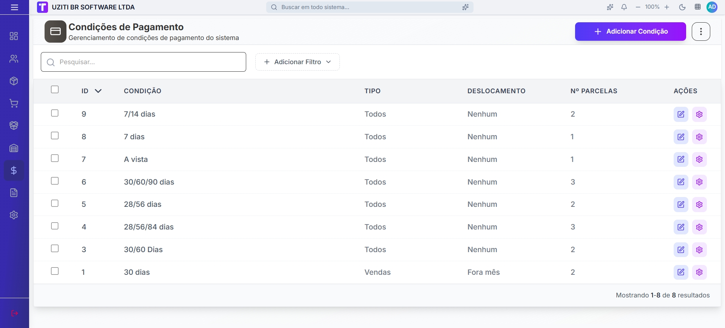Open the hamburger menu in the sidebar
The width and height of the screenshot is (725, 328).
pyautogui.click(x=14, y=7)
